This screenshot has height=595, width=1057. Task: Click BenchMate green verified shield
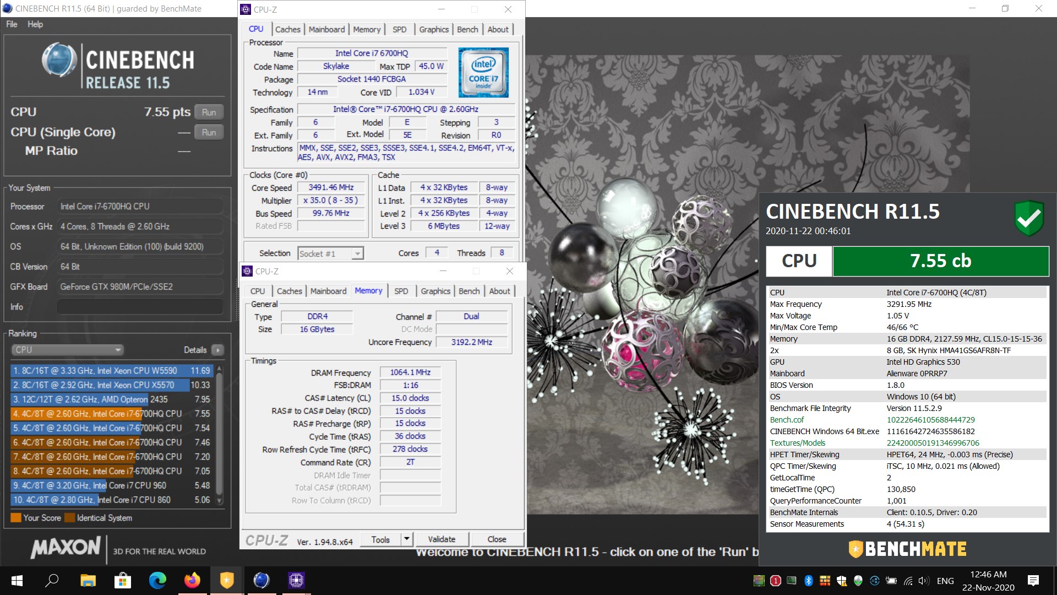tap(1029, 218)
